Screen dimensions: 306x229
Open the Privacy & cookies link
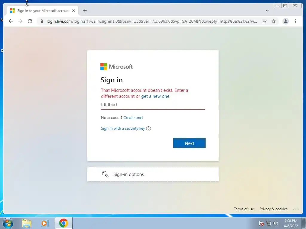point(273,209)
